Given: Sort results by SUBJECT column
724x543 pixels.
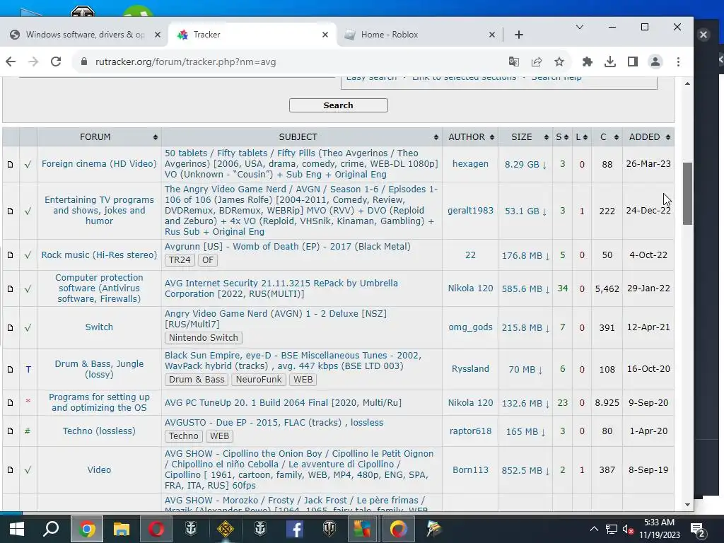Looking at the screenshot, I should (302, 136).
